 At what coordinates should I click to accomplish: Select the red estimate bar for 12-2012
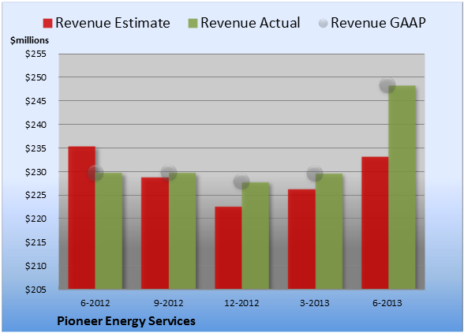[x=228, y=248]
